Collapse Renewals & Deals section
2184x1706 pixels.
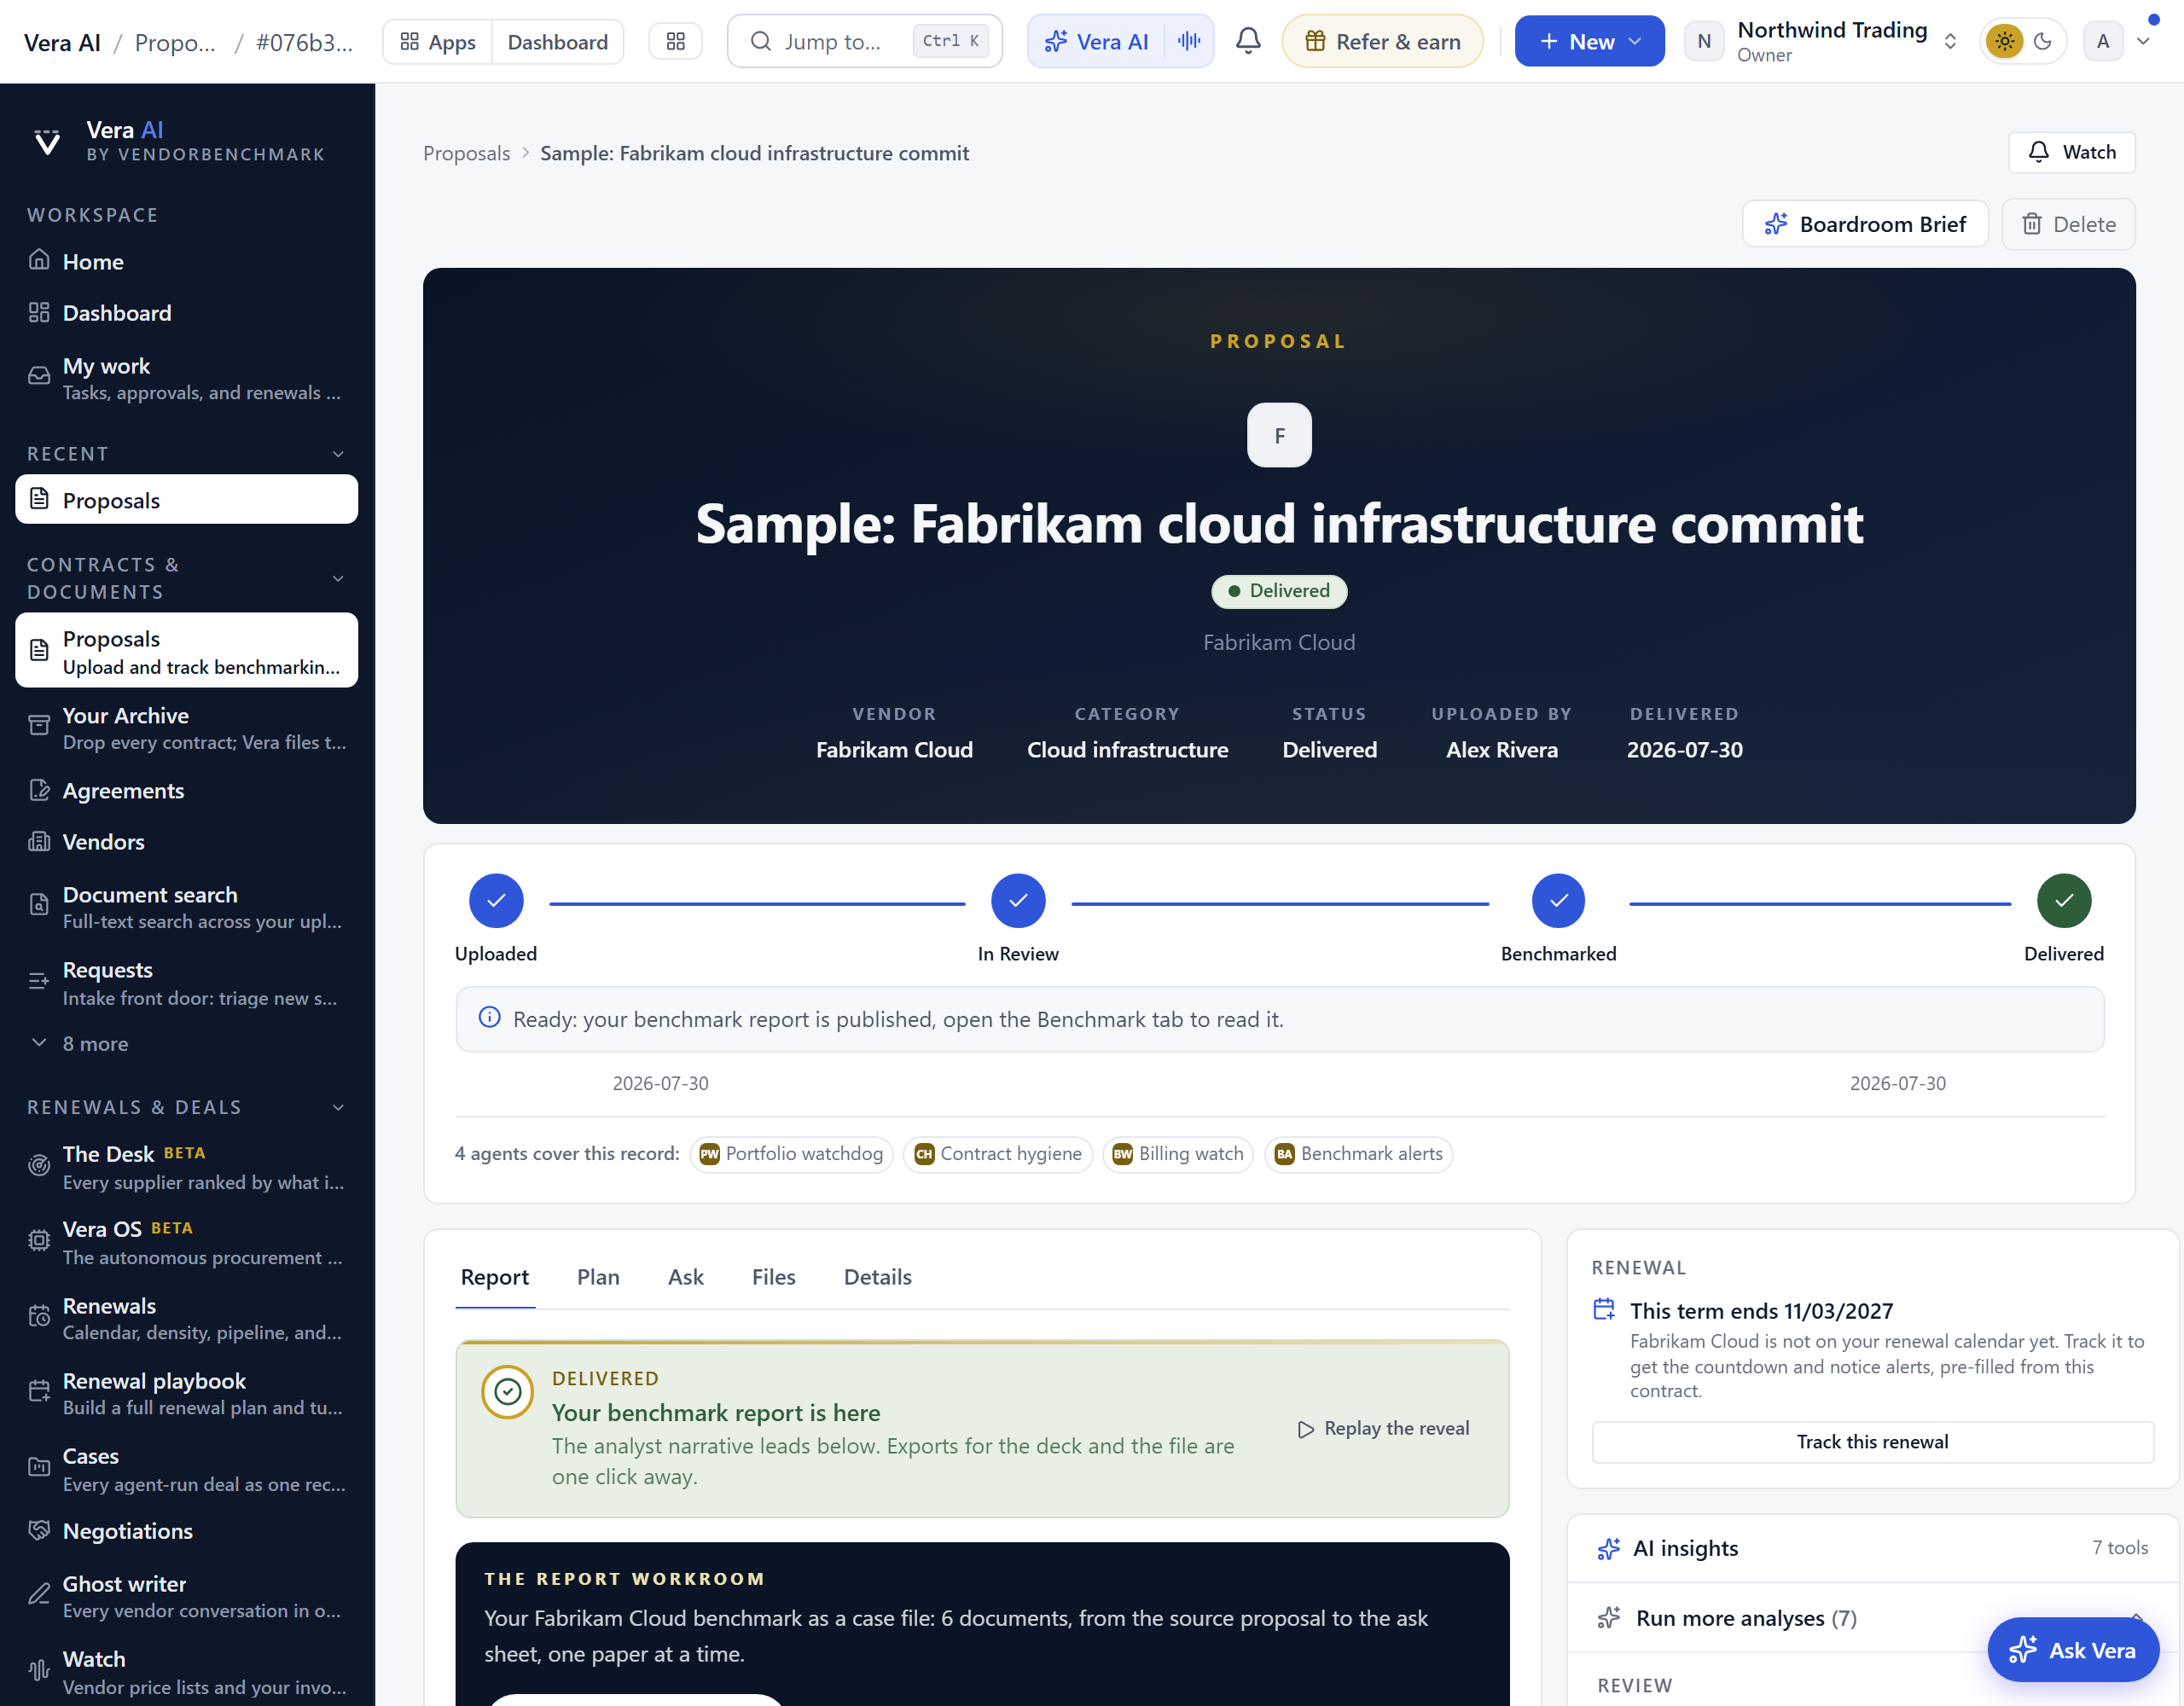[338, 1107]
